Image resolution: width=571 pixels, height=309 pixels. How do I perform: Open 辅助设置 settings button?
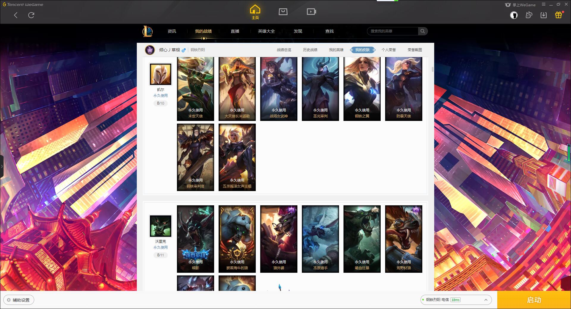[x=19, y=300]
